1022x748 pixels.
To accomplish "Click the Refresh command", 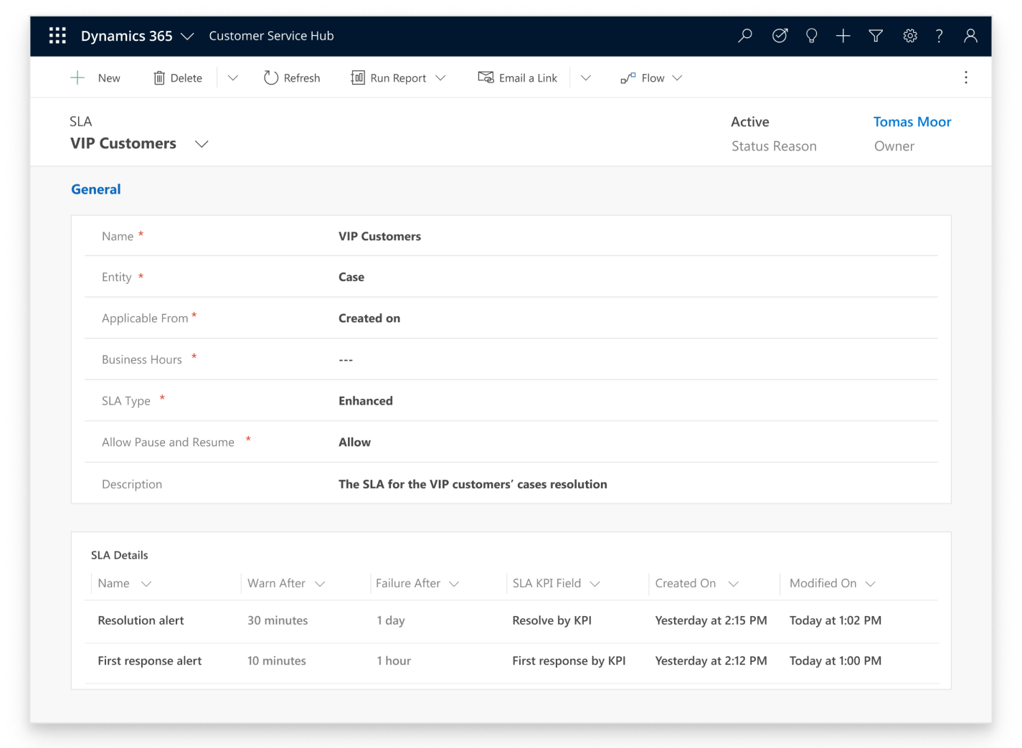I will click(292, 78).
